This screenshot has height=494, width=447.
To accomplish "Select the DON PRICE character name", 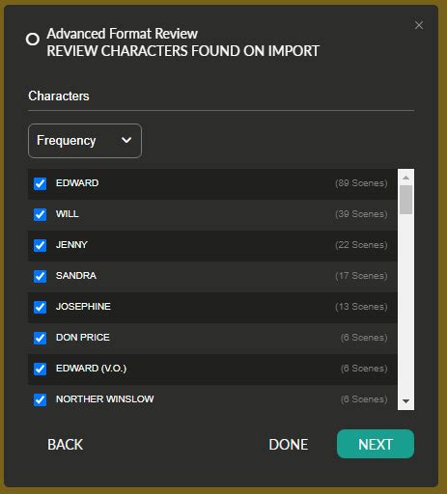I will click(83, 338).
